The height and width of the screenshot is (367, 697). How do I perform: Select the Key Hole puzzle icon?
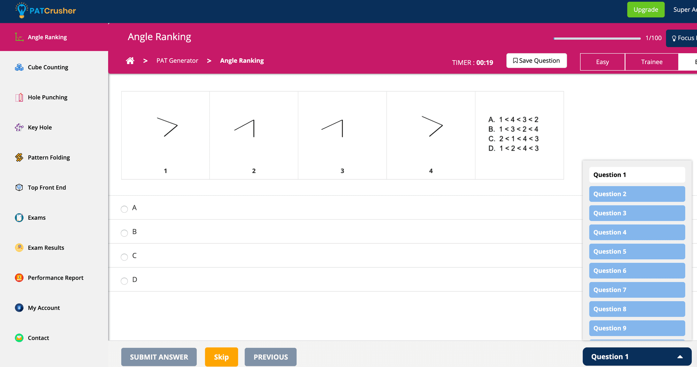pyautogui.click(x=19, y=127)
